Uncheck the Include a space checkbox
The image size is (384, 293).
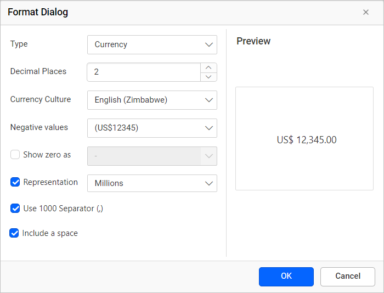[14, 233]
